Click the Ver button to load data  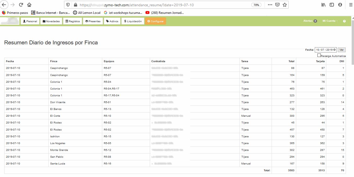point(342,50)
